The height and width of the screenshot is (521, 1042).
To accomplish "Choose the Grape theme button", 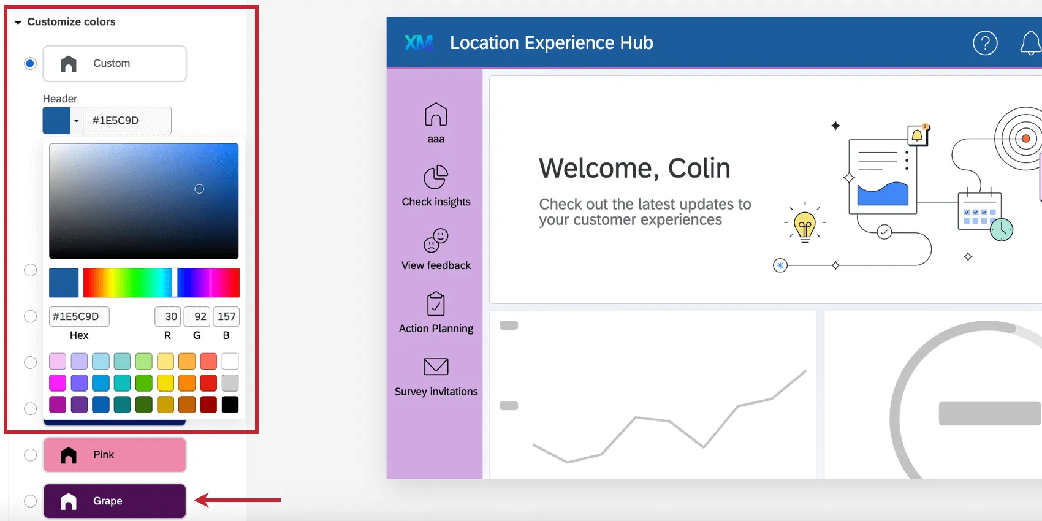I will click(115, 501).
